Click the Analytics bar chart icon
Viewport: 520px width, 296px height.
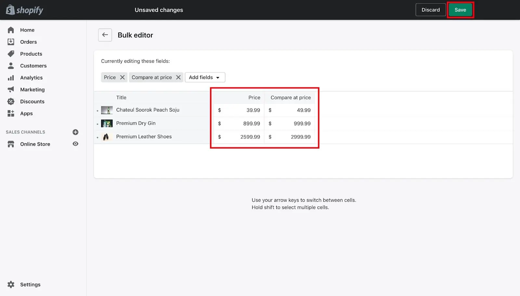coord(11,78)
